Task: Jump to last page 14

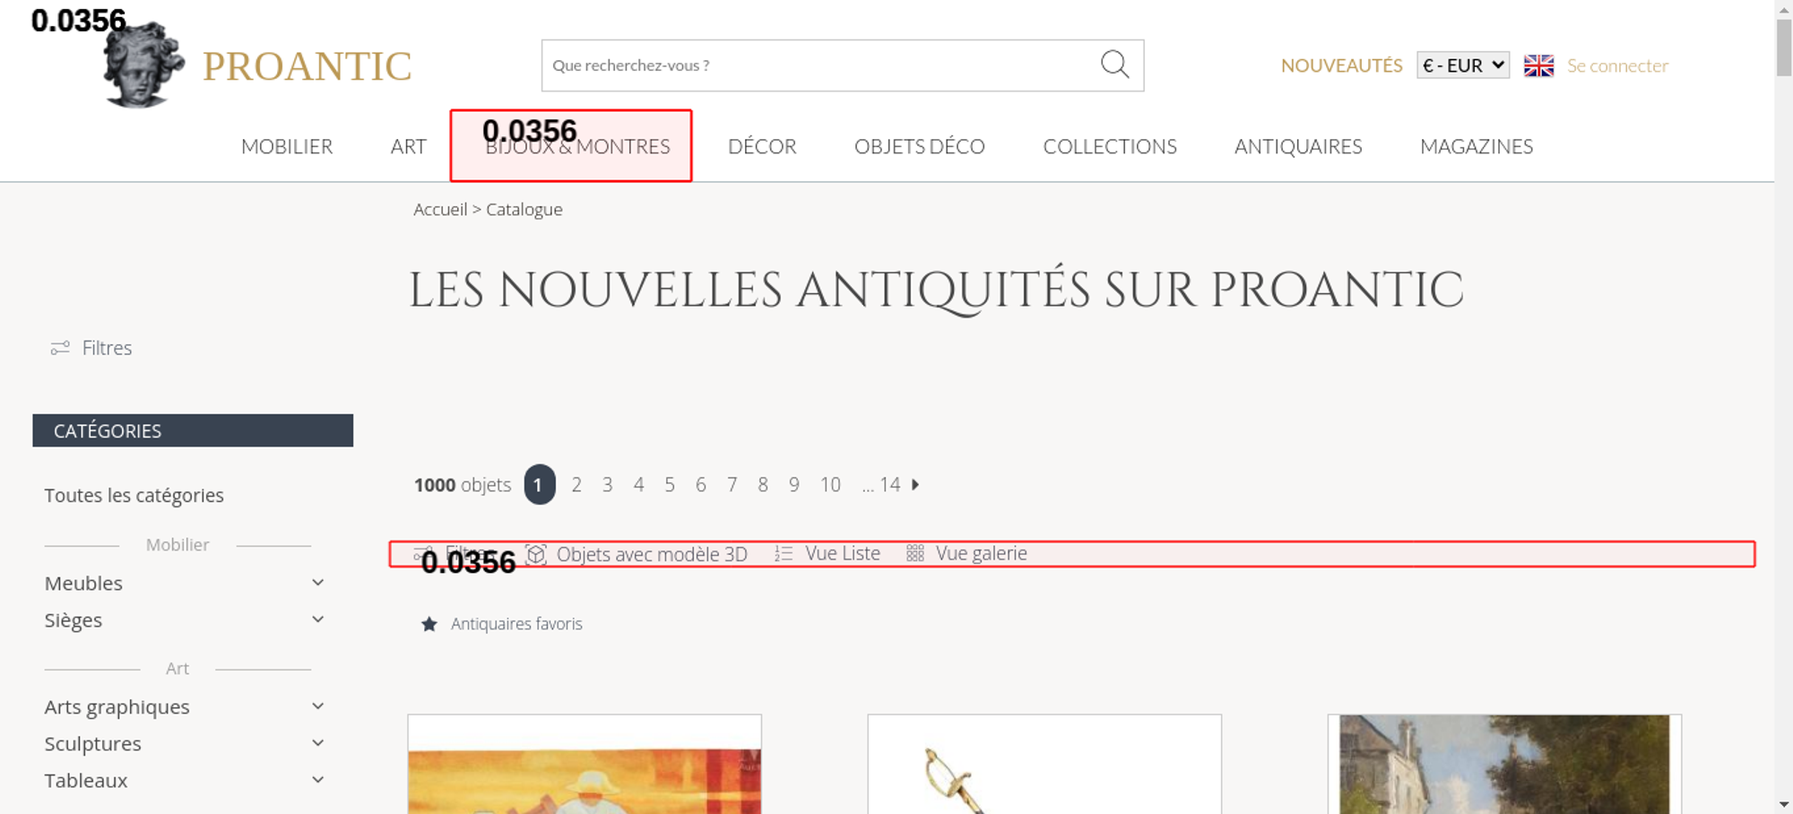Action: tap(889, 485)
